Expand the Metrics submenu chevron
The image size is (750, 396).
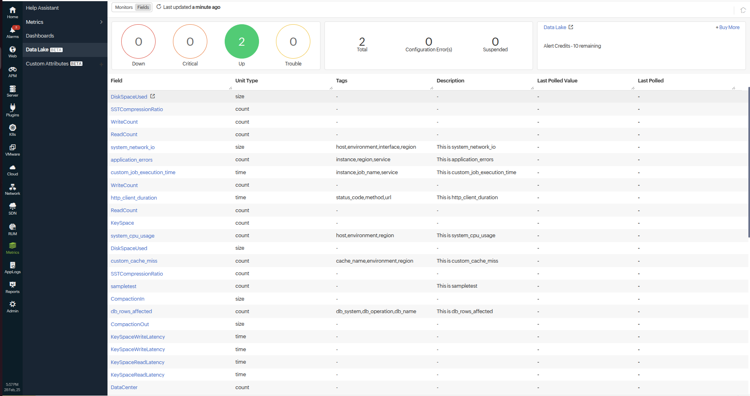coord(101,22)
